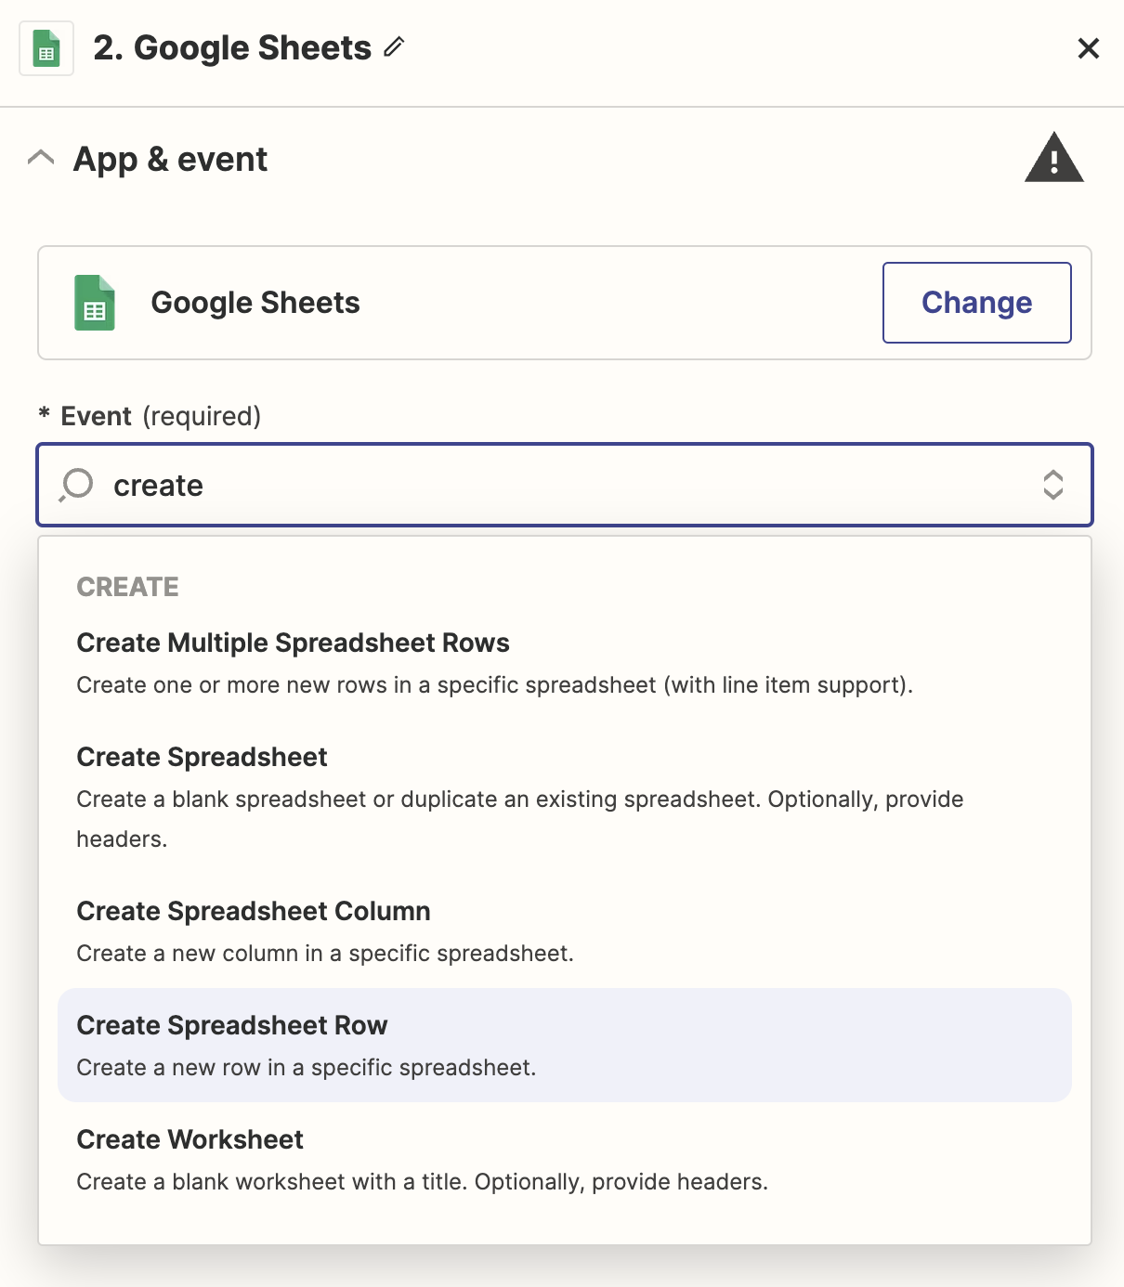1124x1287 pixels.
Task: Pick Create Spreadsheet Column from list
Action: [253, 912]
